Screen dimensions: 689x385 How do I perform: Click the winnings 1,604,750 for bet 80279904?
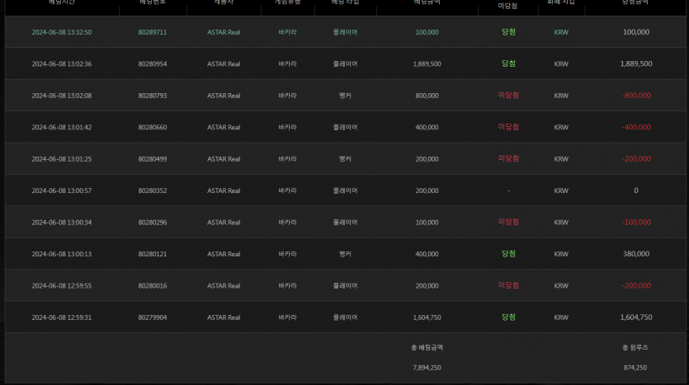[x=636, y=317]
